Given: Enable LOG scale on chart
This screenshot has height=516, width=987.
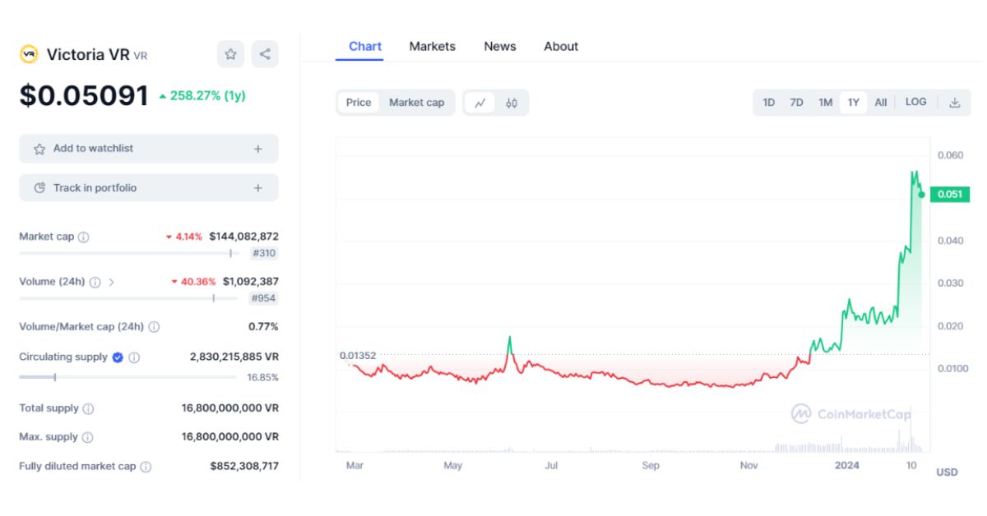Looking at the screenshot, I should (915, 103).
